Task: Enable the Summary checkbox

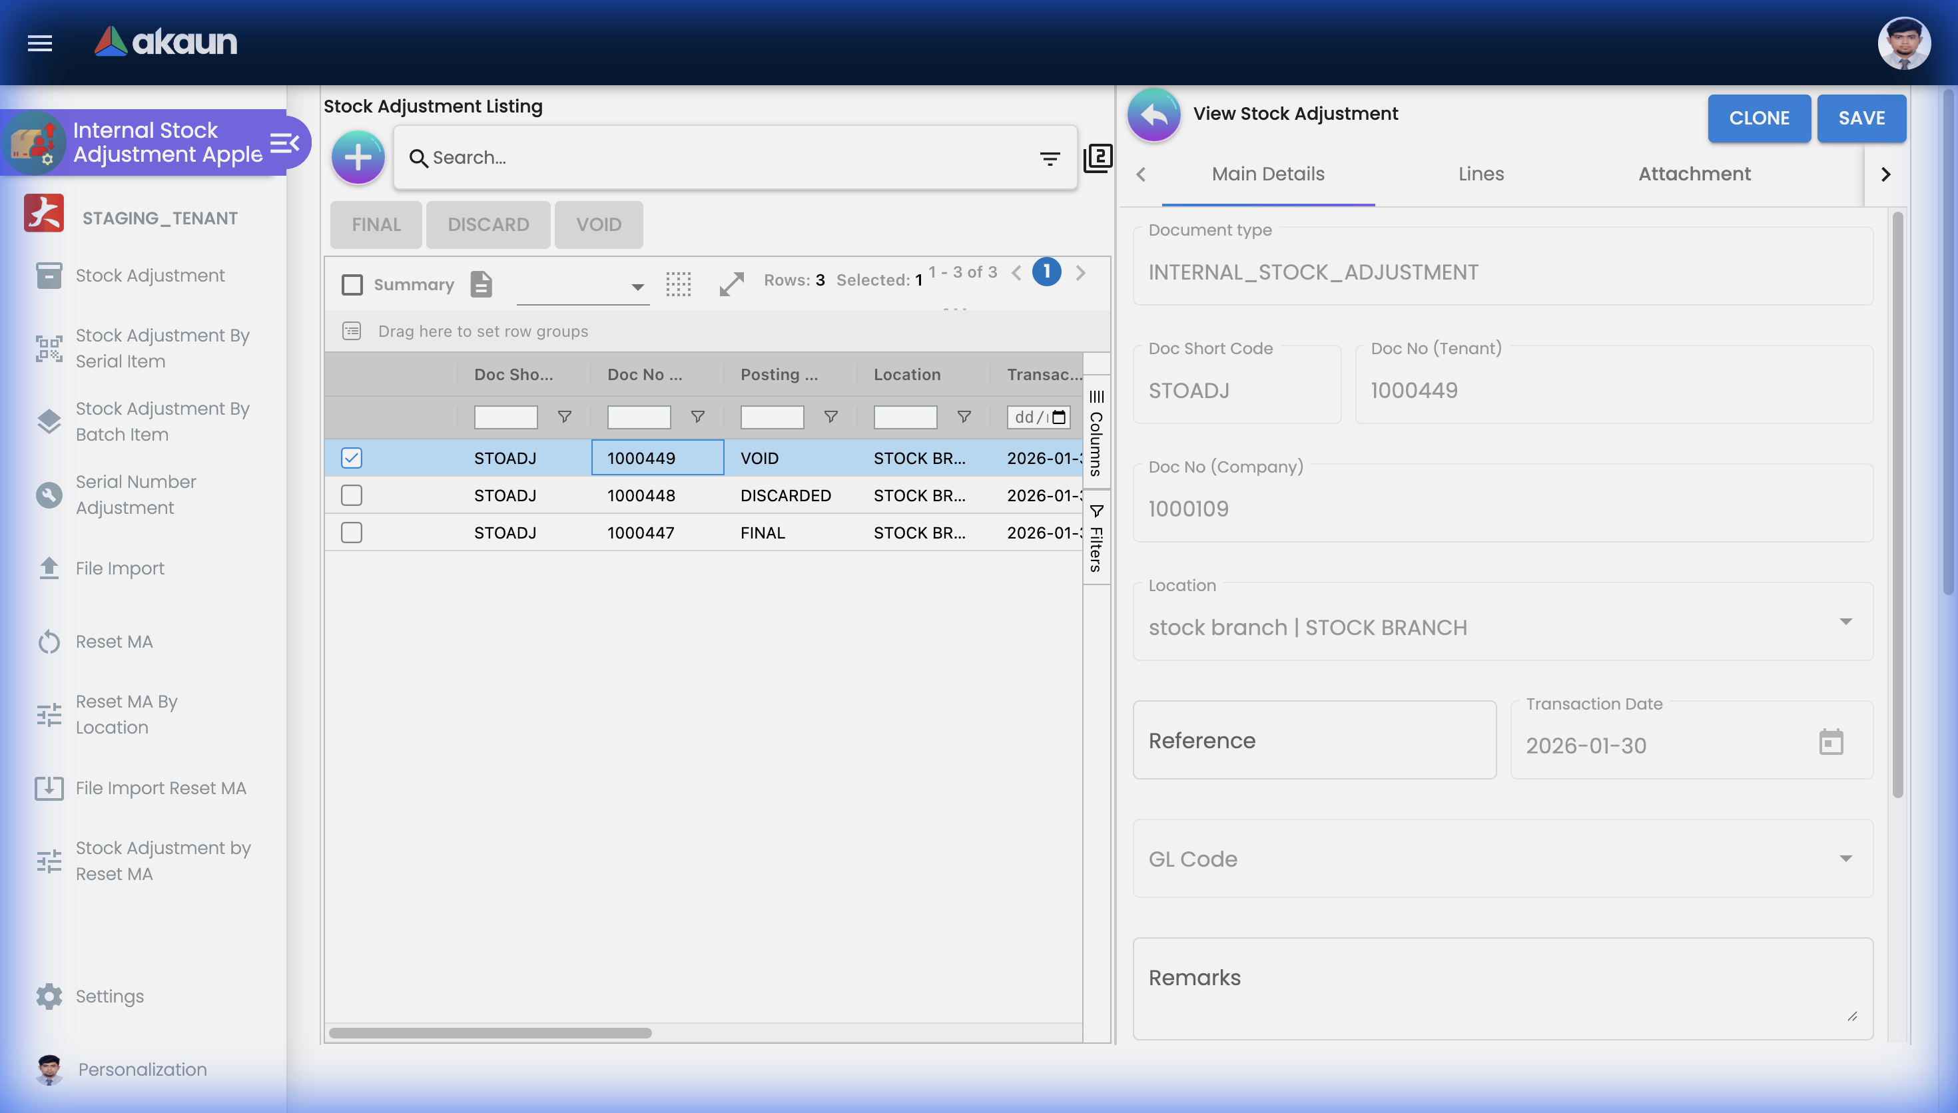Action: [x=352, y=284]
